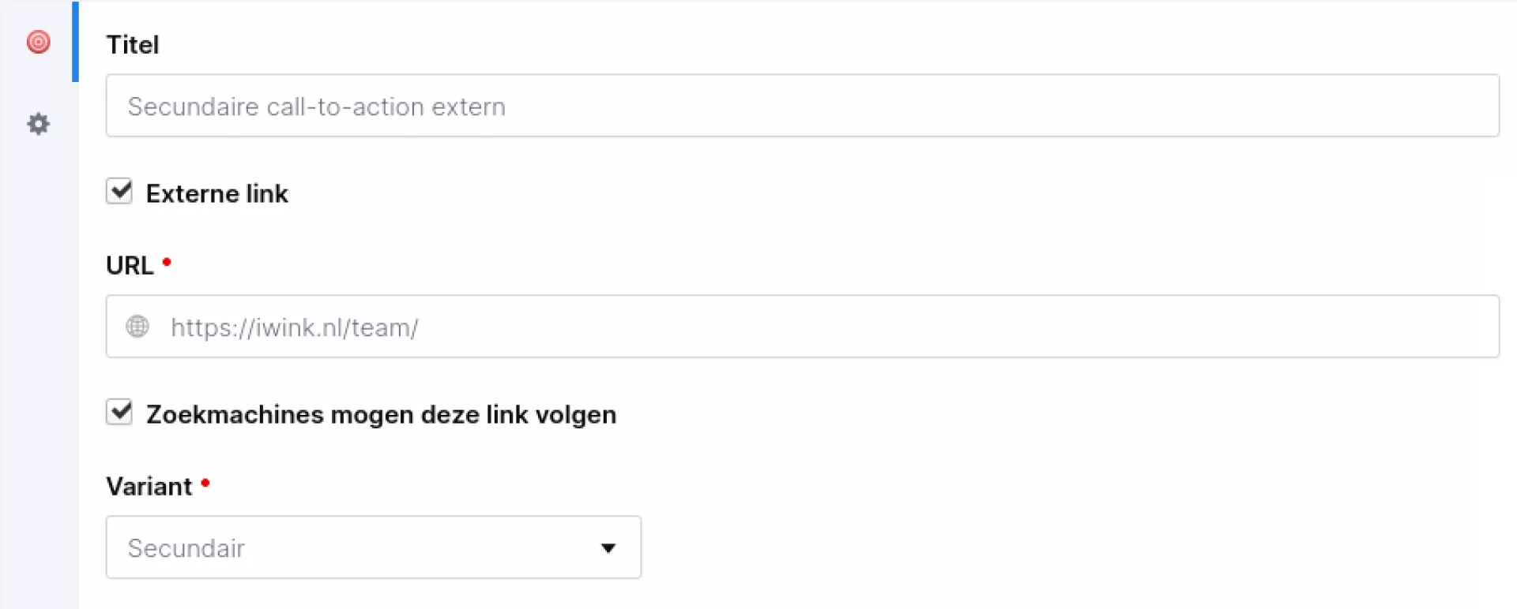The height and width of the screenshot is (609, 1517).
Task: Click the "URL" field label
Action: 130,266
